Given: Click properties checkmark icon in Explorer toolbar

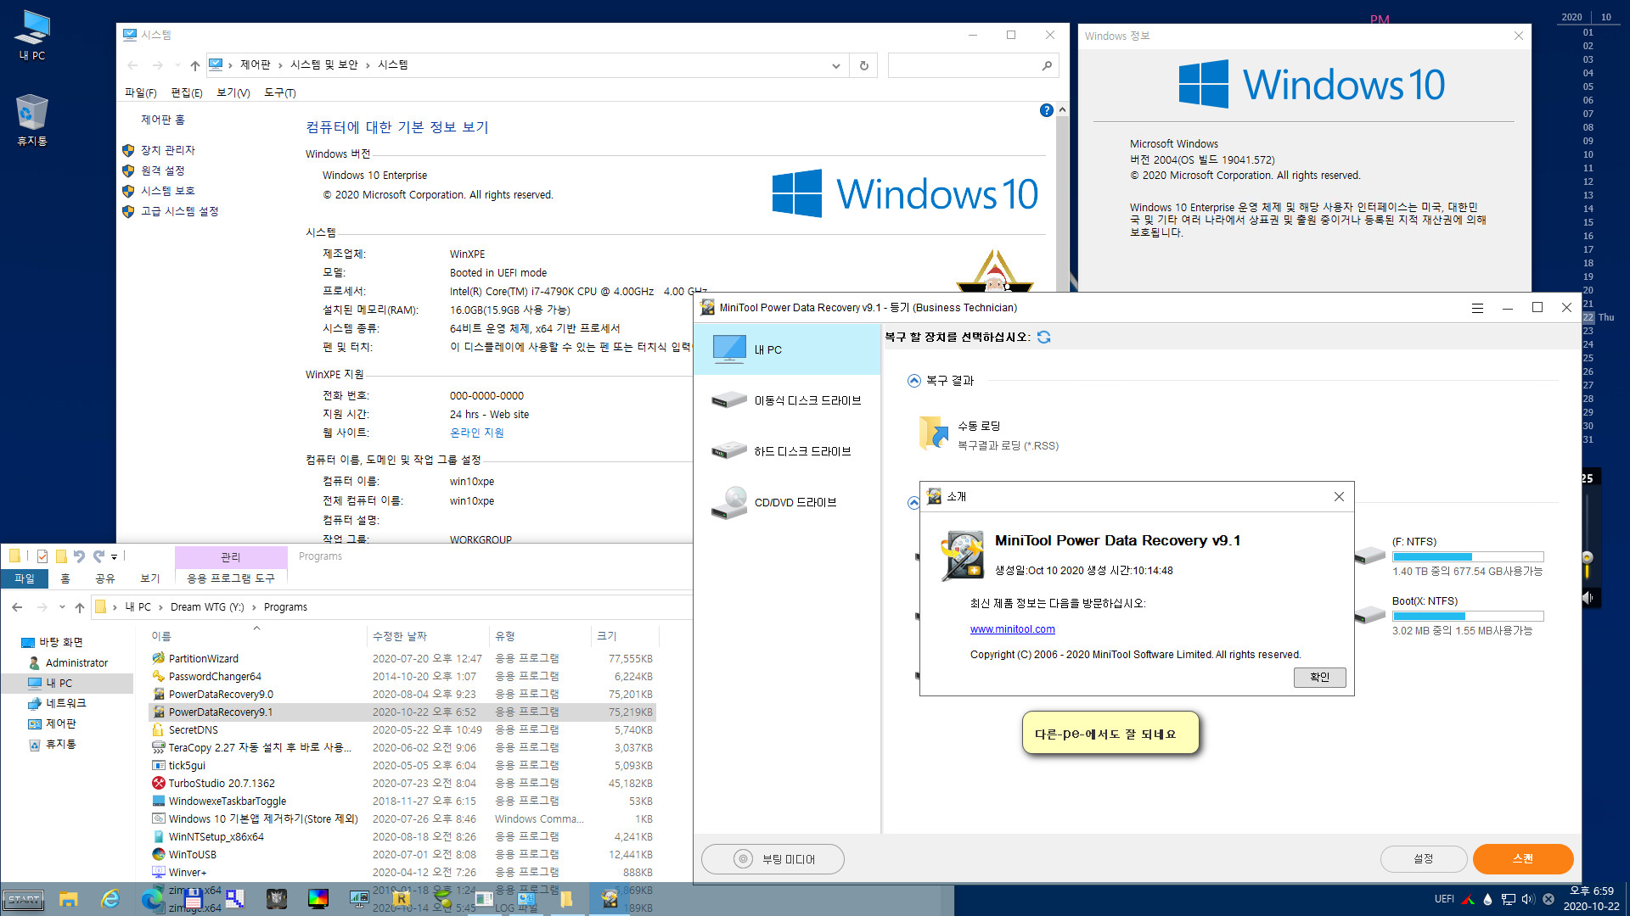Looking at the screenshot, I should [x=42, y=556].
